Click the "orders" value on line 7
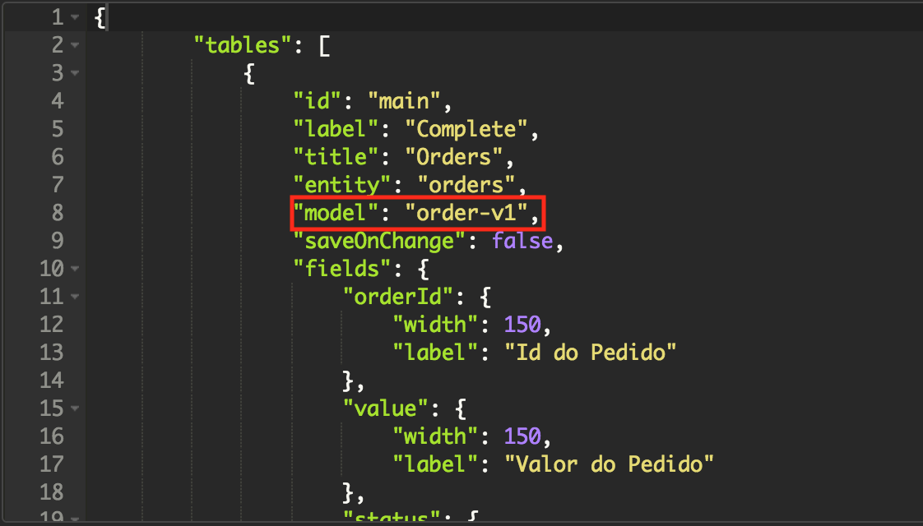Viewport: 923px width, 526px height. 466,185
